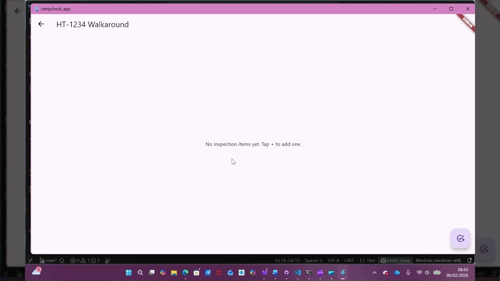Screen dimensions: 500x281
Task: Select the Flutter rampcheck_app taskbar icon
Action: pyautogui.click(x=343, y=272)
